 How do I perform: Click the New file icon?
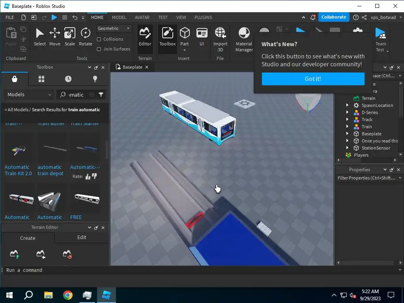click(23, 17)
